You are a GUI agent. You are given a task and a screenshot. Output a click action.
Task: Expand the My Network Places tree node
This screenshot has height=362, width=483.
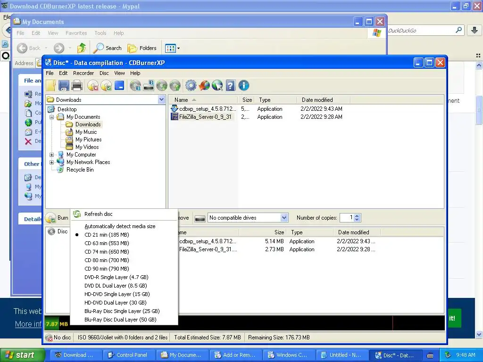(x=52, y=162)
